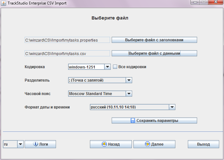Open the ru language selector
The height and width of the screenshot is (160, 224).
pos(20,144)
